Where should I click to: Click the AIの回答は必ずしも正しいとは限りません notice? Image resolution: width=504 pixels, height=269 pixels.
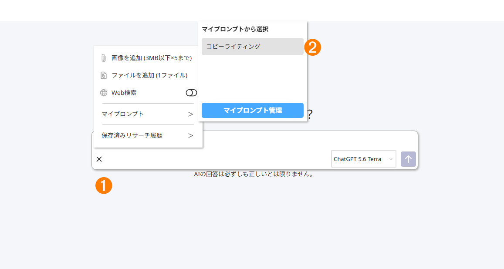tap(253, 174)
